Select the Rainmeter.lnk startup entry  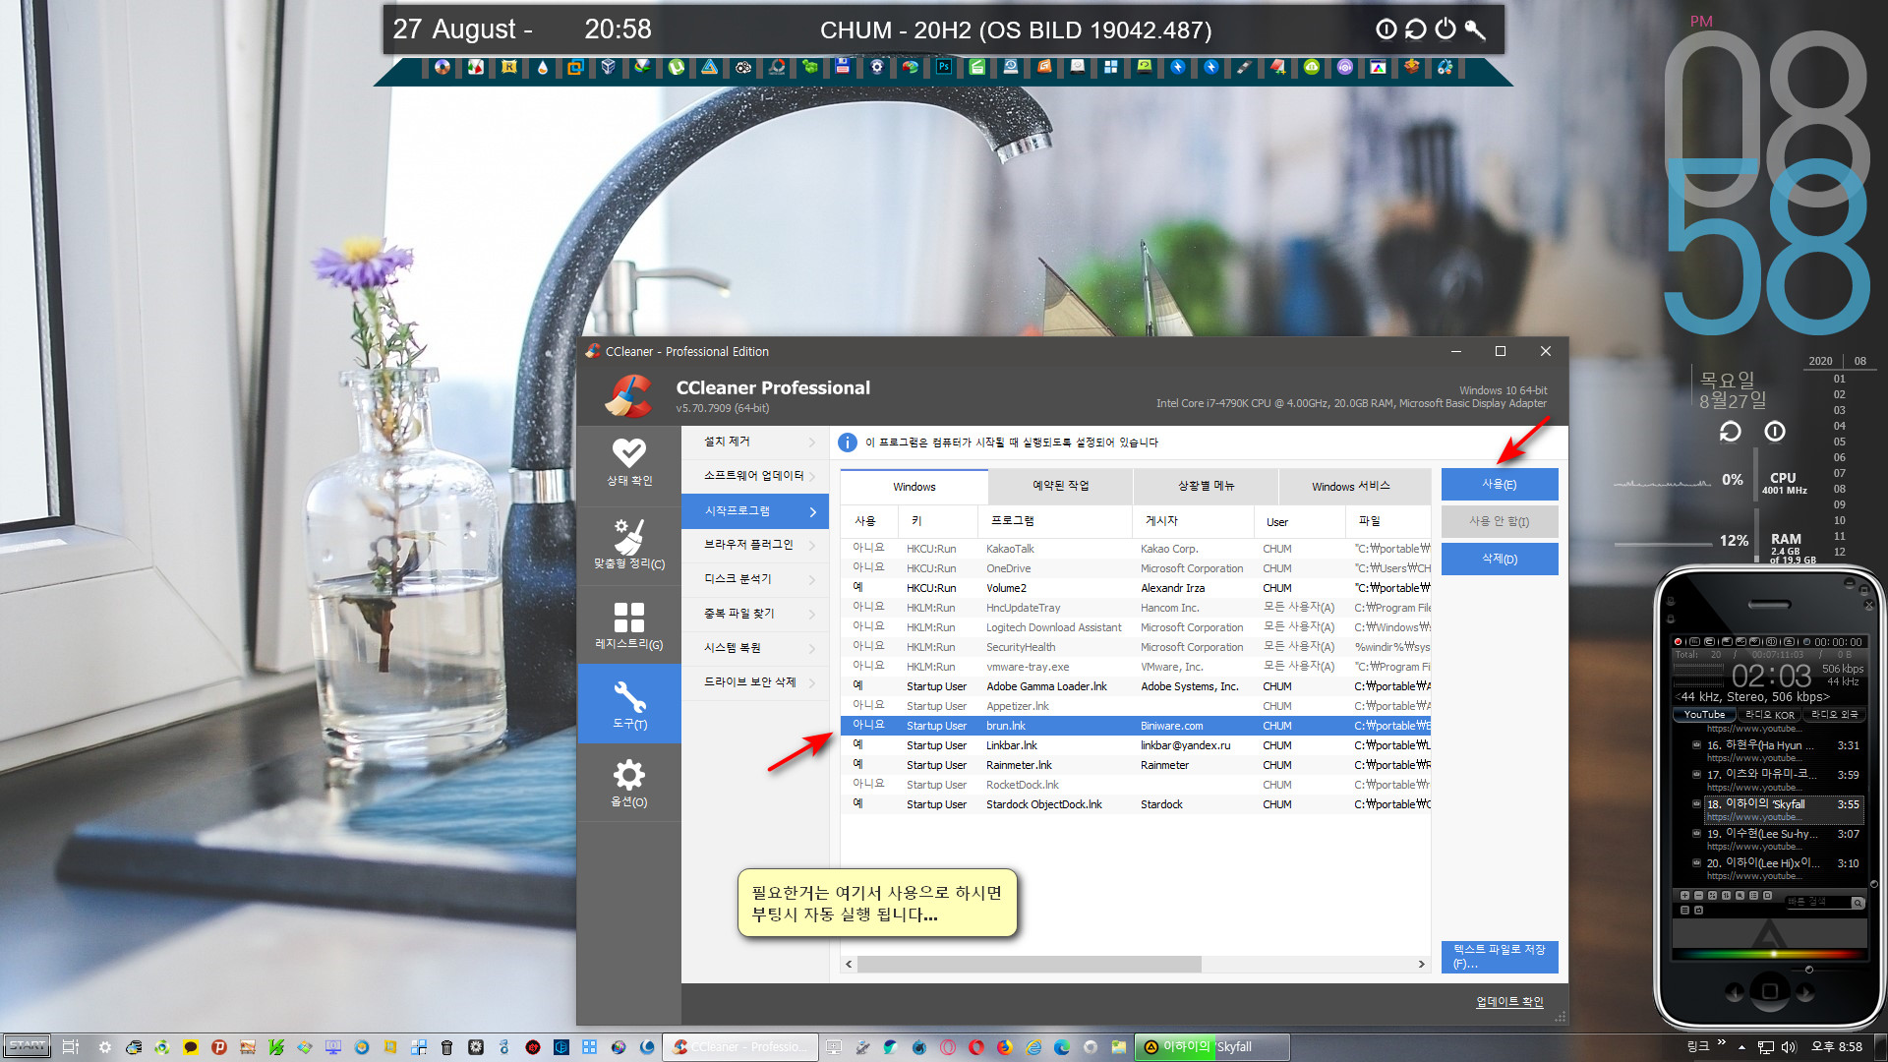click(1136, 765)
